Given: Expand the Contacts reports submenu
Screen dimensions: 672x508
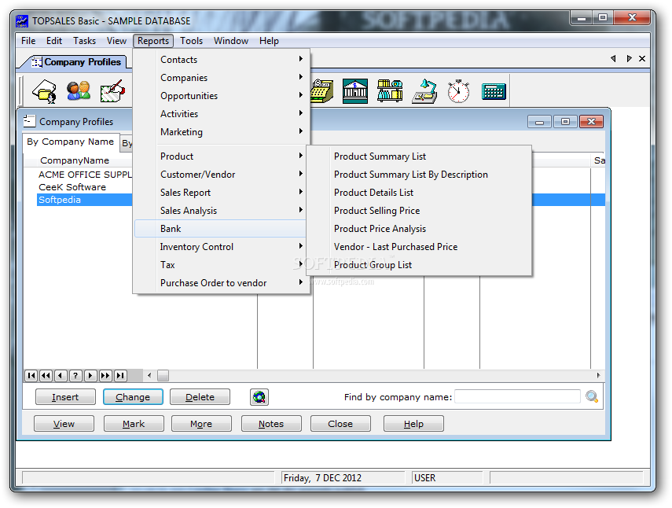Looking at the screenshot, I should (x=222, y=60).
